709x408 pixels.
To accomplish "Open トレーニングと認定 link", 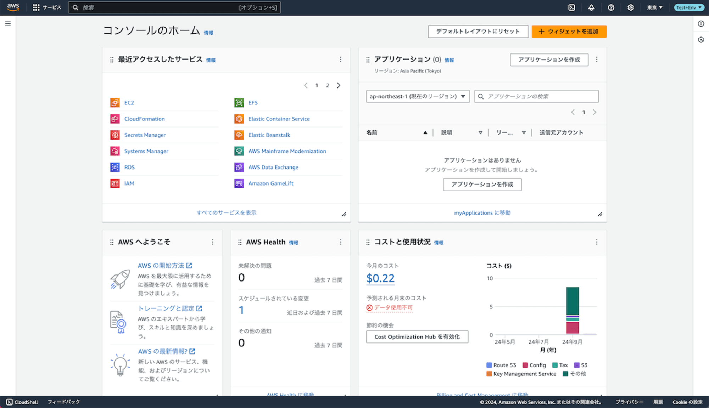I will (170, 308).
